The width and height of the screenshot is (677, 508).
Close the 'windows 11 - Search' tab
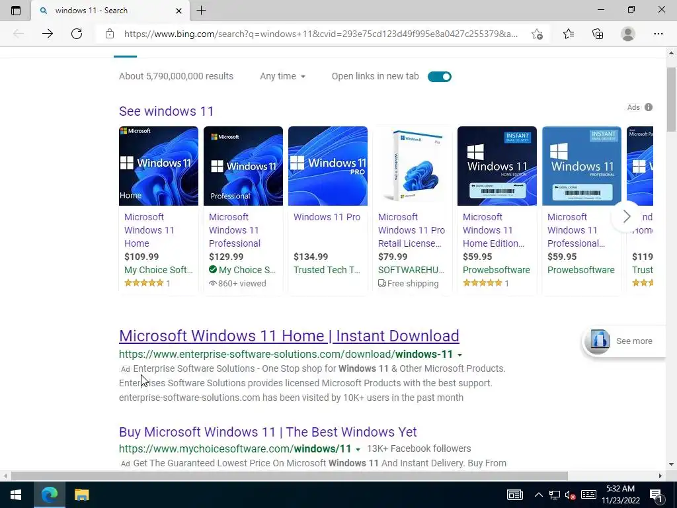click(179, 11)
